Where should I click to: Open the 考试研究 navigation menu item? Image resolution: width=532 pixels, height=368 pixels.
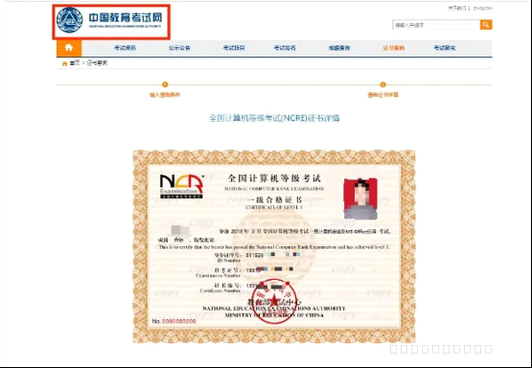(x=445, y=48)
